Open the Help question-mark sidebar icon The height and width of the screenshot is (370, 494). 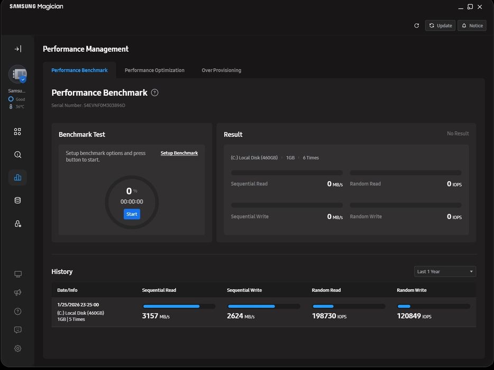click(x=17, y=311)
